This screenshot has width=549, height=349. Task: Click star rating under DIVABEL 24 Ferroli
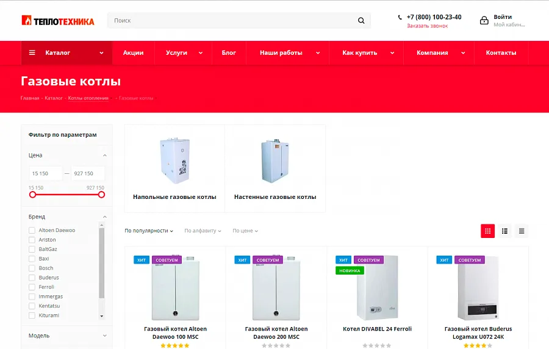(377, 345)
